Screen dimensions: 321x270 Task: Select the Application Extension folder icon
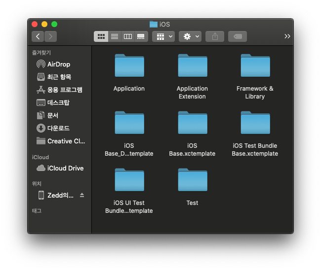pos(193,66)
